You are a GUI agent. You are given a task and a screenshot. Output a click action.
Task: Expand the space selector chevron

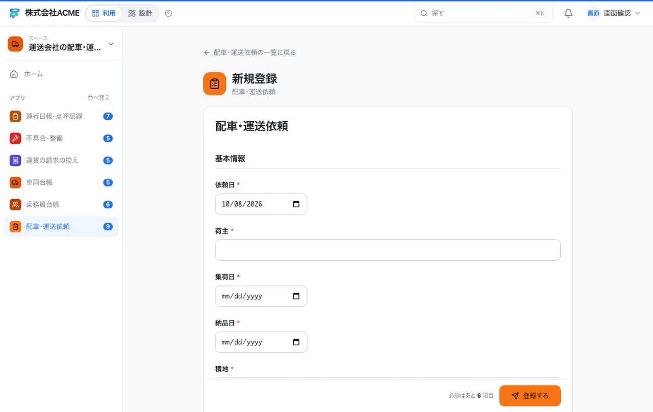111,44
